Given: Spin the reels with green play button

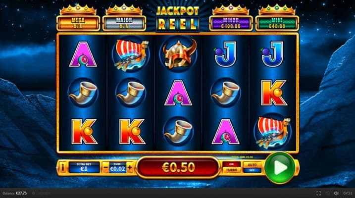Looking at the screenshot, I should click(280, 168).
